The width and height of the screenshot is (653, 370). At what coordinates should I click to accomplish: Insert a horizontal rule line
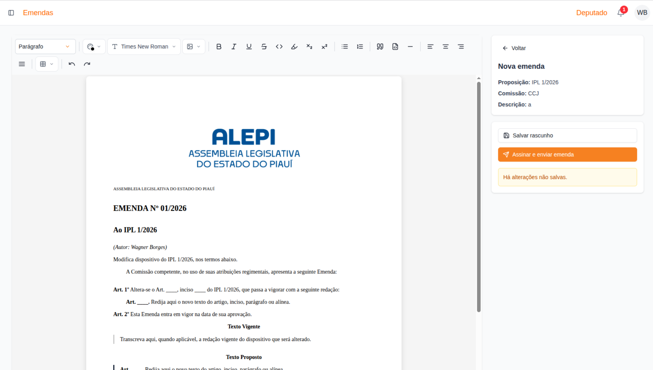coord(410,47)
